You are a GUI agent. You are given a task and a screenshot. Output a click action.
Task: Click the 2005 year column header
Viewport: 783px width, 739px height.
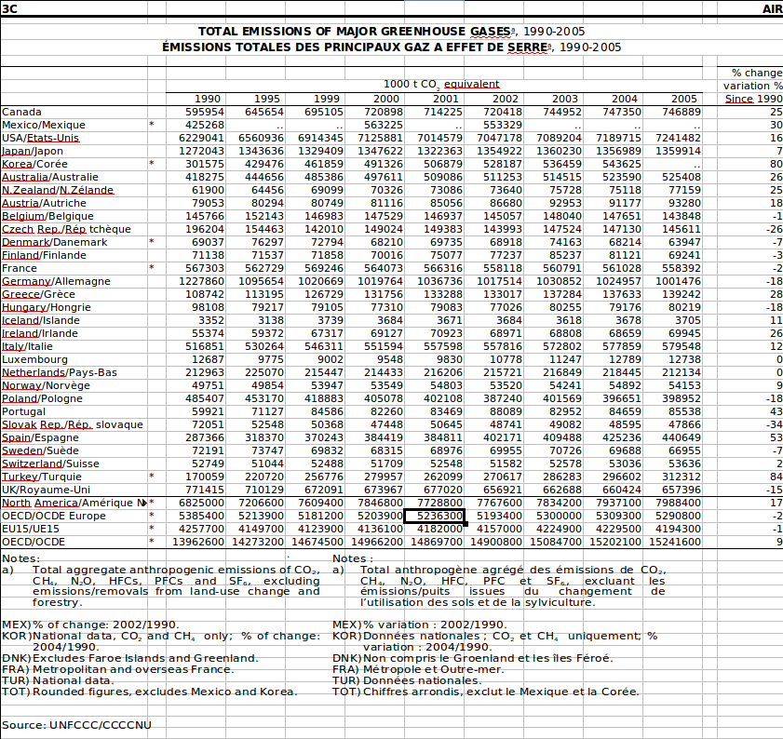683,99
